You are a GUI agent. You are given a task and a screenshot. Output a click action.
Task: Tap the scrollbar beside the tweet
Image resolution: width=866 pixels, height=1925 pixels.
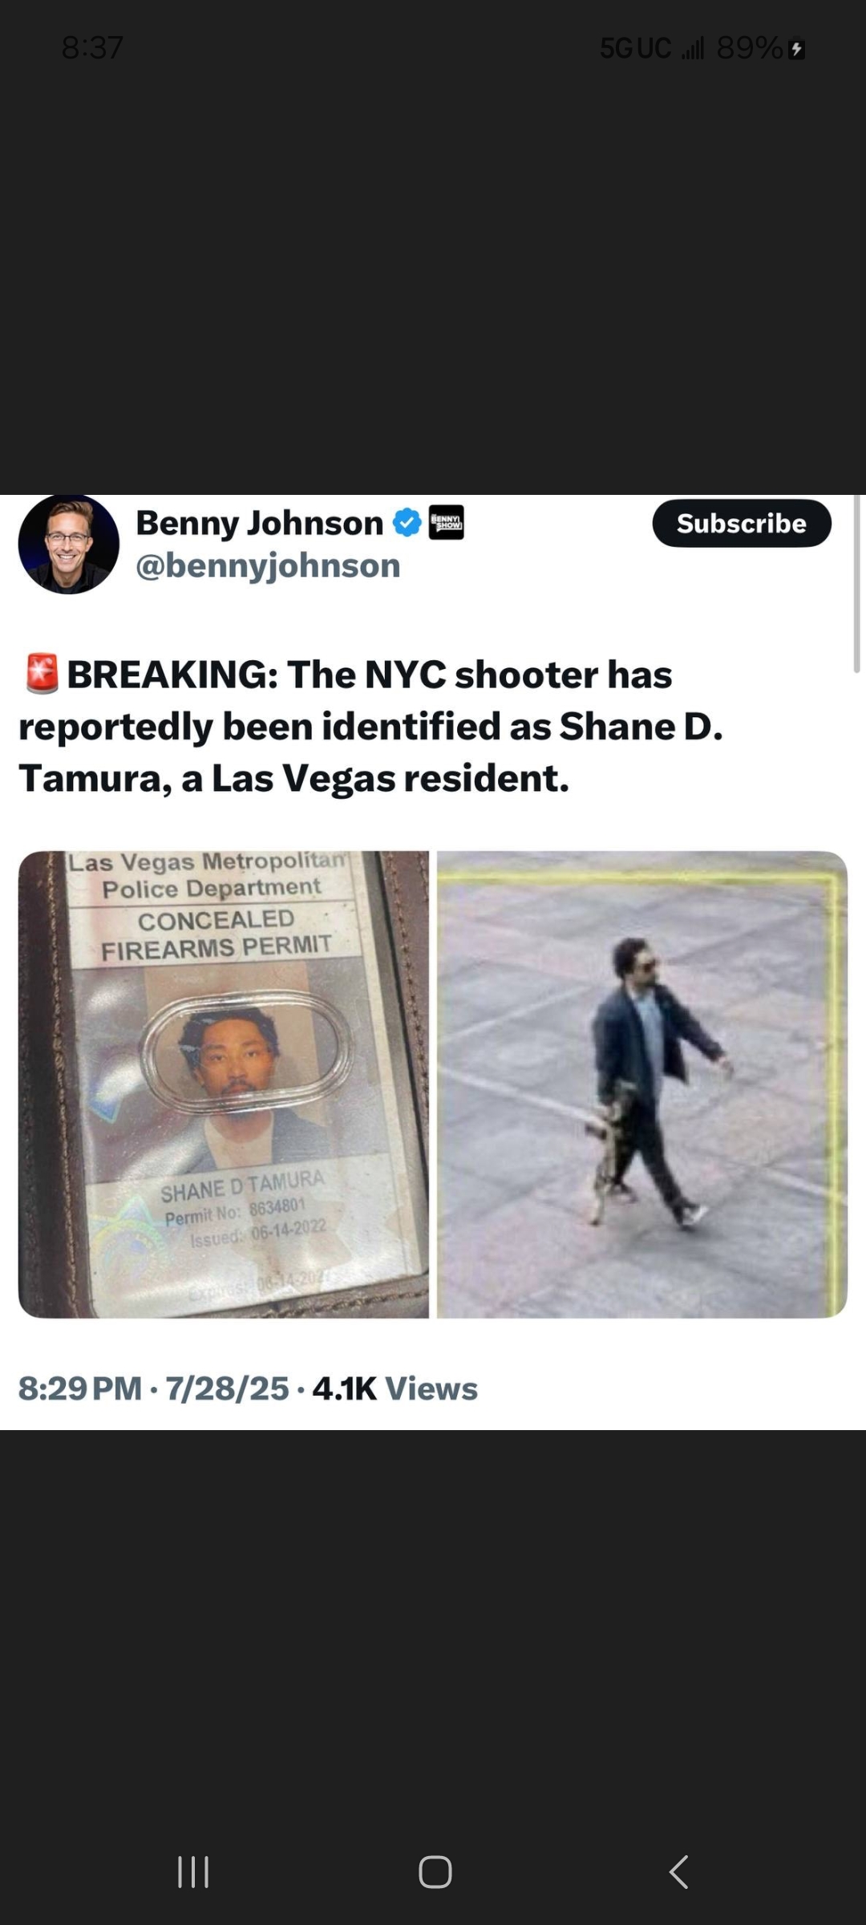856,583
